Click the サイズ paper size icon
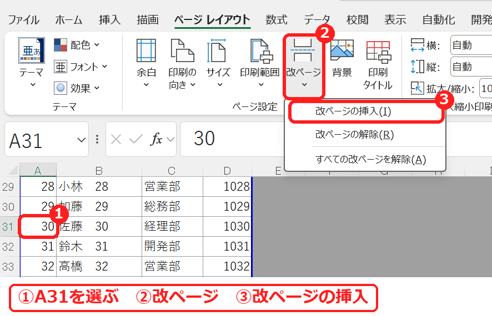This screenshot has height=316, width=492. point(217,50)
